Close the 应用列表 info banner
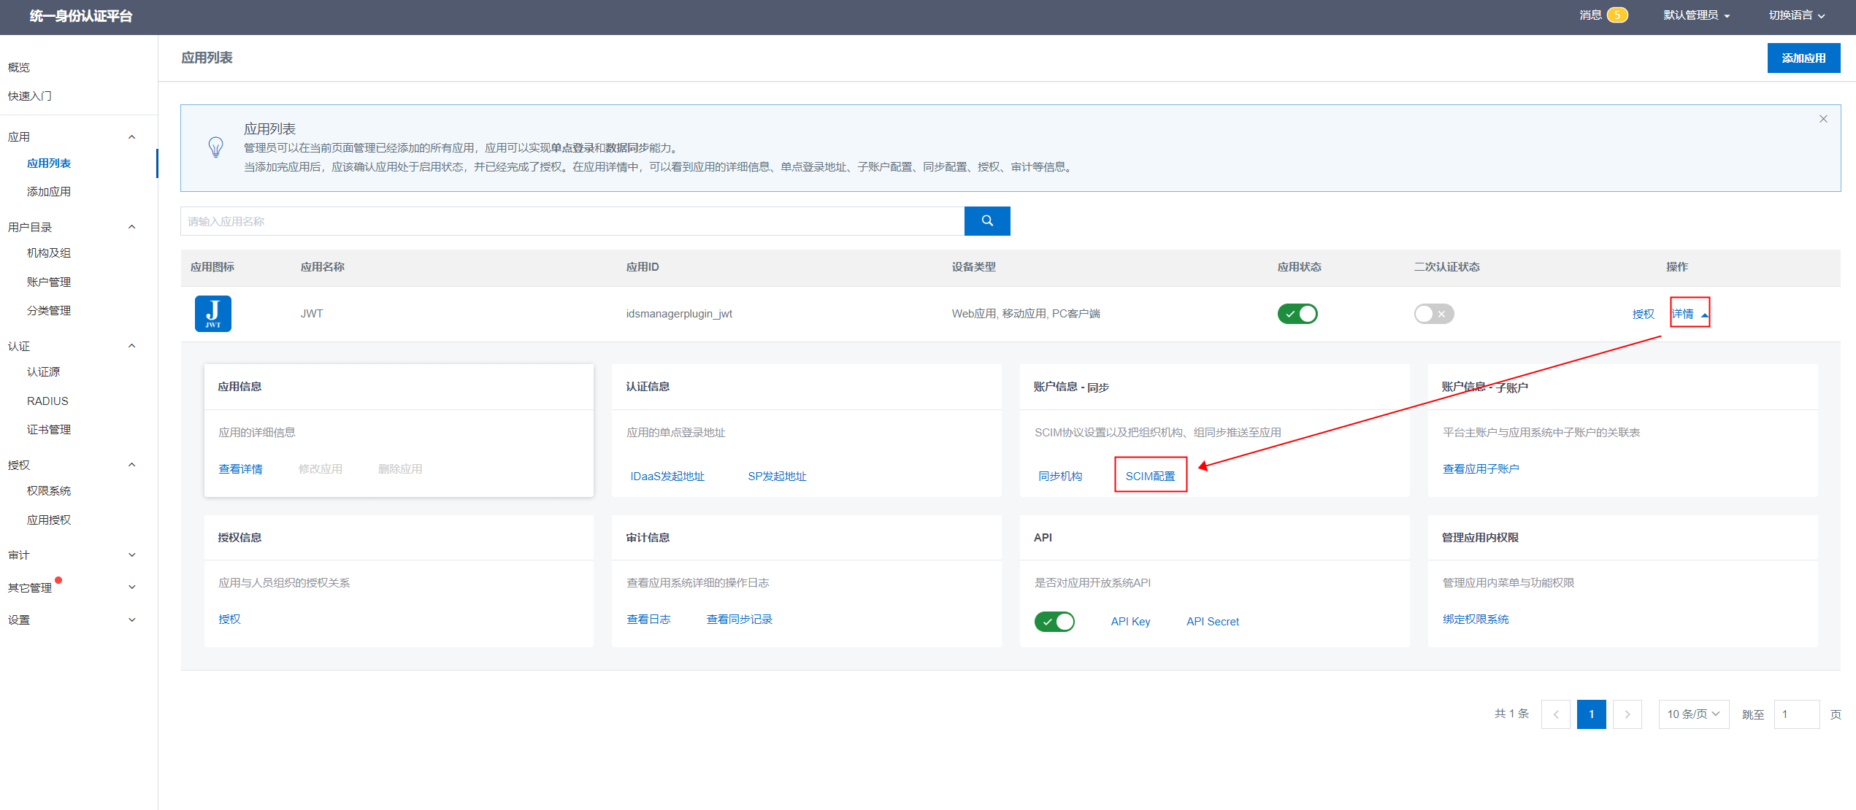This screenshot has width=1856, height=810. [1822, 119]
